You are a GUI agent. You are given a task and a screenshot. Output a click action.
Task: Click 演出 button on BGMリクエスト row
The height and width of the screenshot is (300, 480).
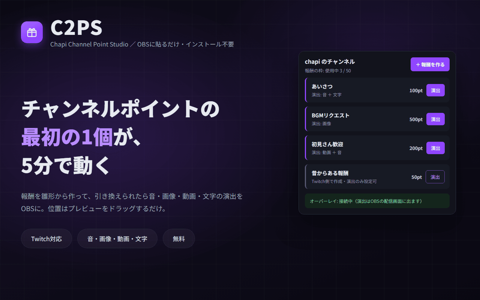tap(435, 119)
